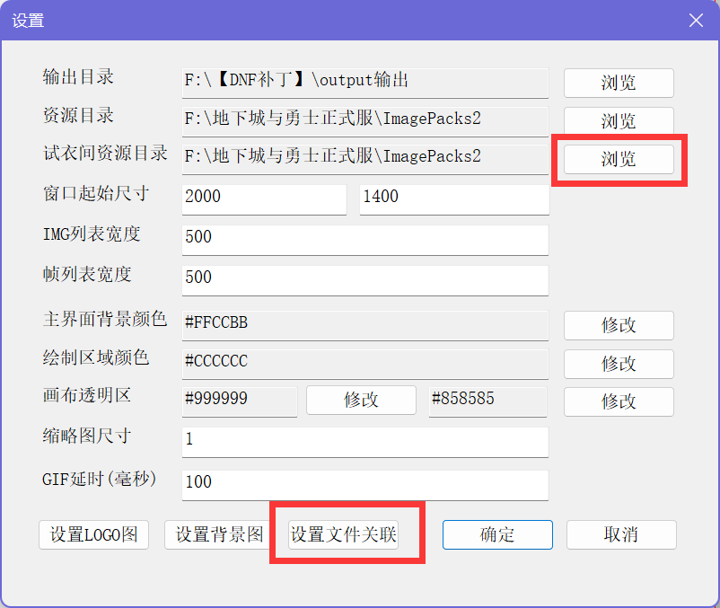
Task: Confirm settings with 确定 button
Action: pyautogui.click(x=497, y=534)
